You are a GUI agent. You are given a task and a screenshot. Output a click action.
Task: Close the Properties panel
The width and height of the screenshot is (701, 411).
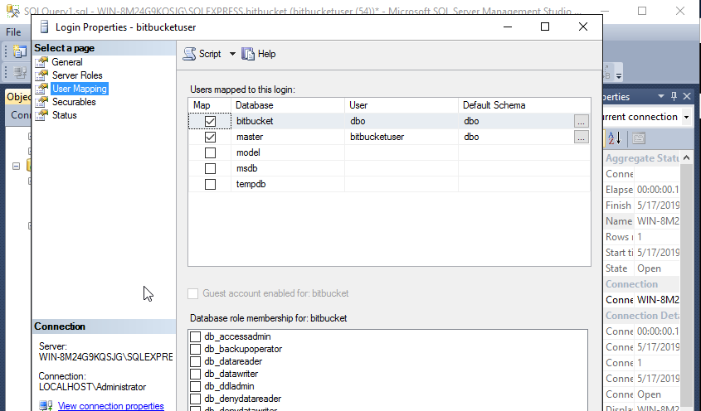(x=687, y=96)
